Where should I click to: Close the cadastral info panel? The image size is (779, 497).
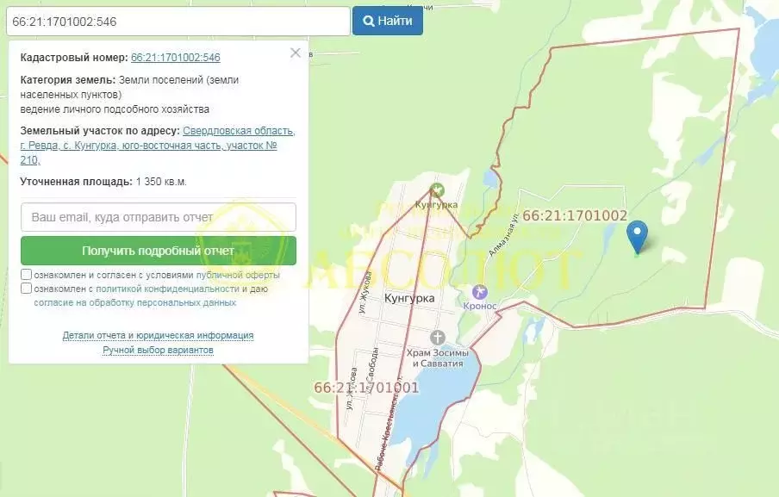click(296, 53)
